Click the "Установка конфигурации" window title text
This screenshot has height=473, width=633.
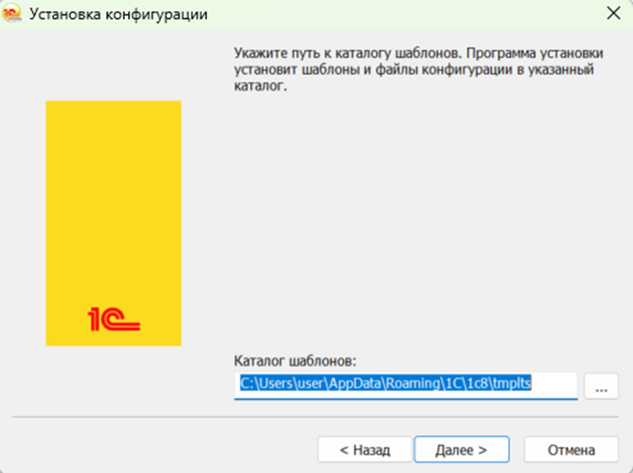coord(118,14)
